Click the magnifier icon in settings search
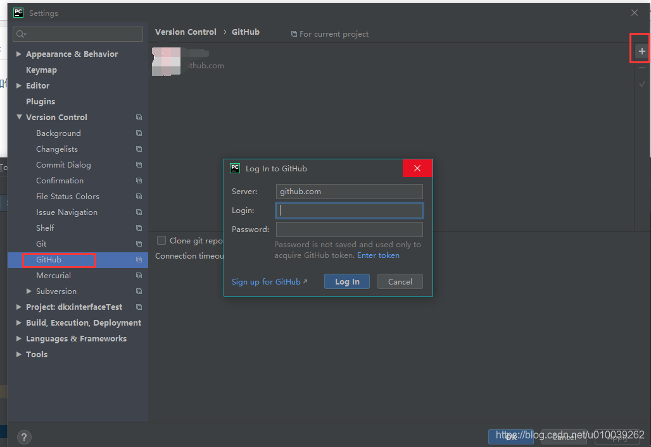651x447 pixels. click(20, 34)
